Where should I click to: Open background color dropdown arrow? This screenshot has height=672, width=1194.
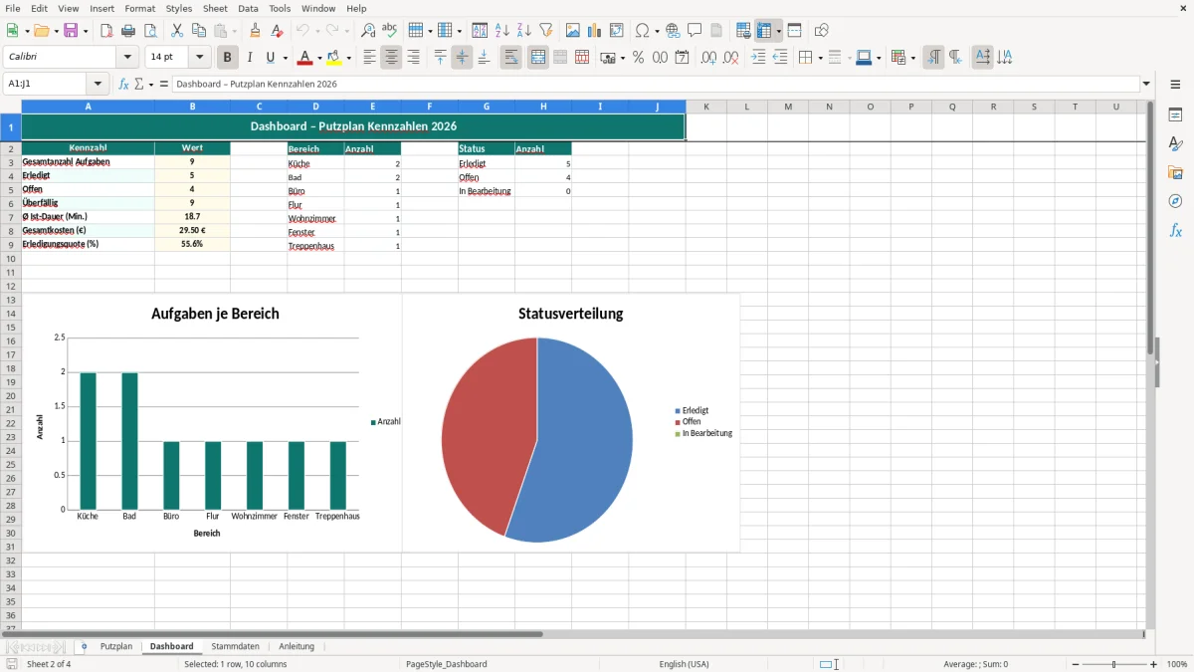[x=348, y=58]
